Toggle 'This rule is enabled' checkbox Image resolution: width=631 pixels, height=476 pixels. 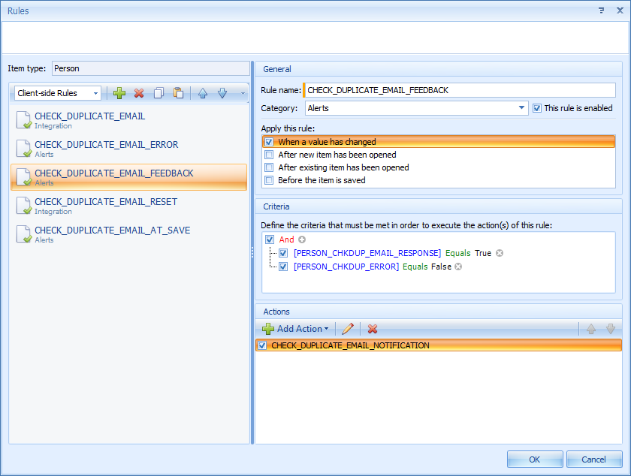pyautogui.click(x=536, y=108)
